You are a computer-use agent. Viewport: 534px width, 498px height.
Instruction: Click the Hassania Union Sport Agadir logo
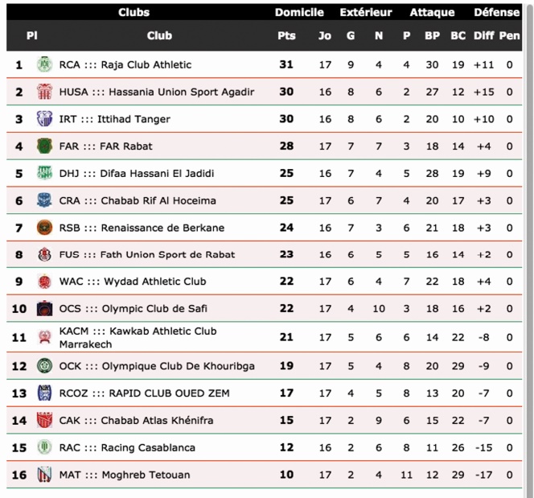click(x=44, y=93)
